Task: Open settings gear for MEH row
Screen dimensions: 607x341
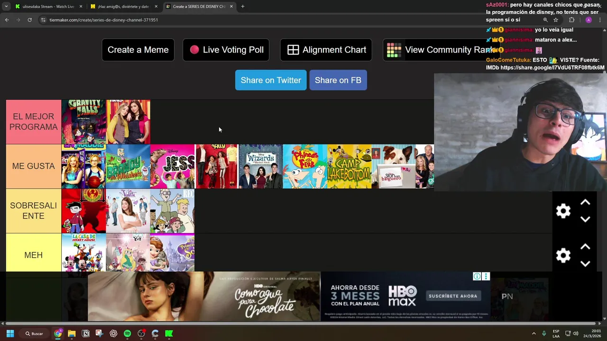Action: click(563, 255)
